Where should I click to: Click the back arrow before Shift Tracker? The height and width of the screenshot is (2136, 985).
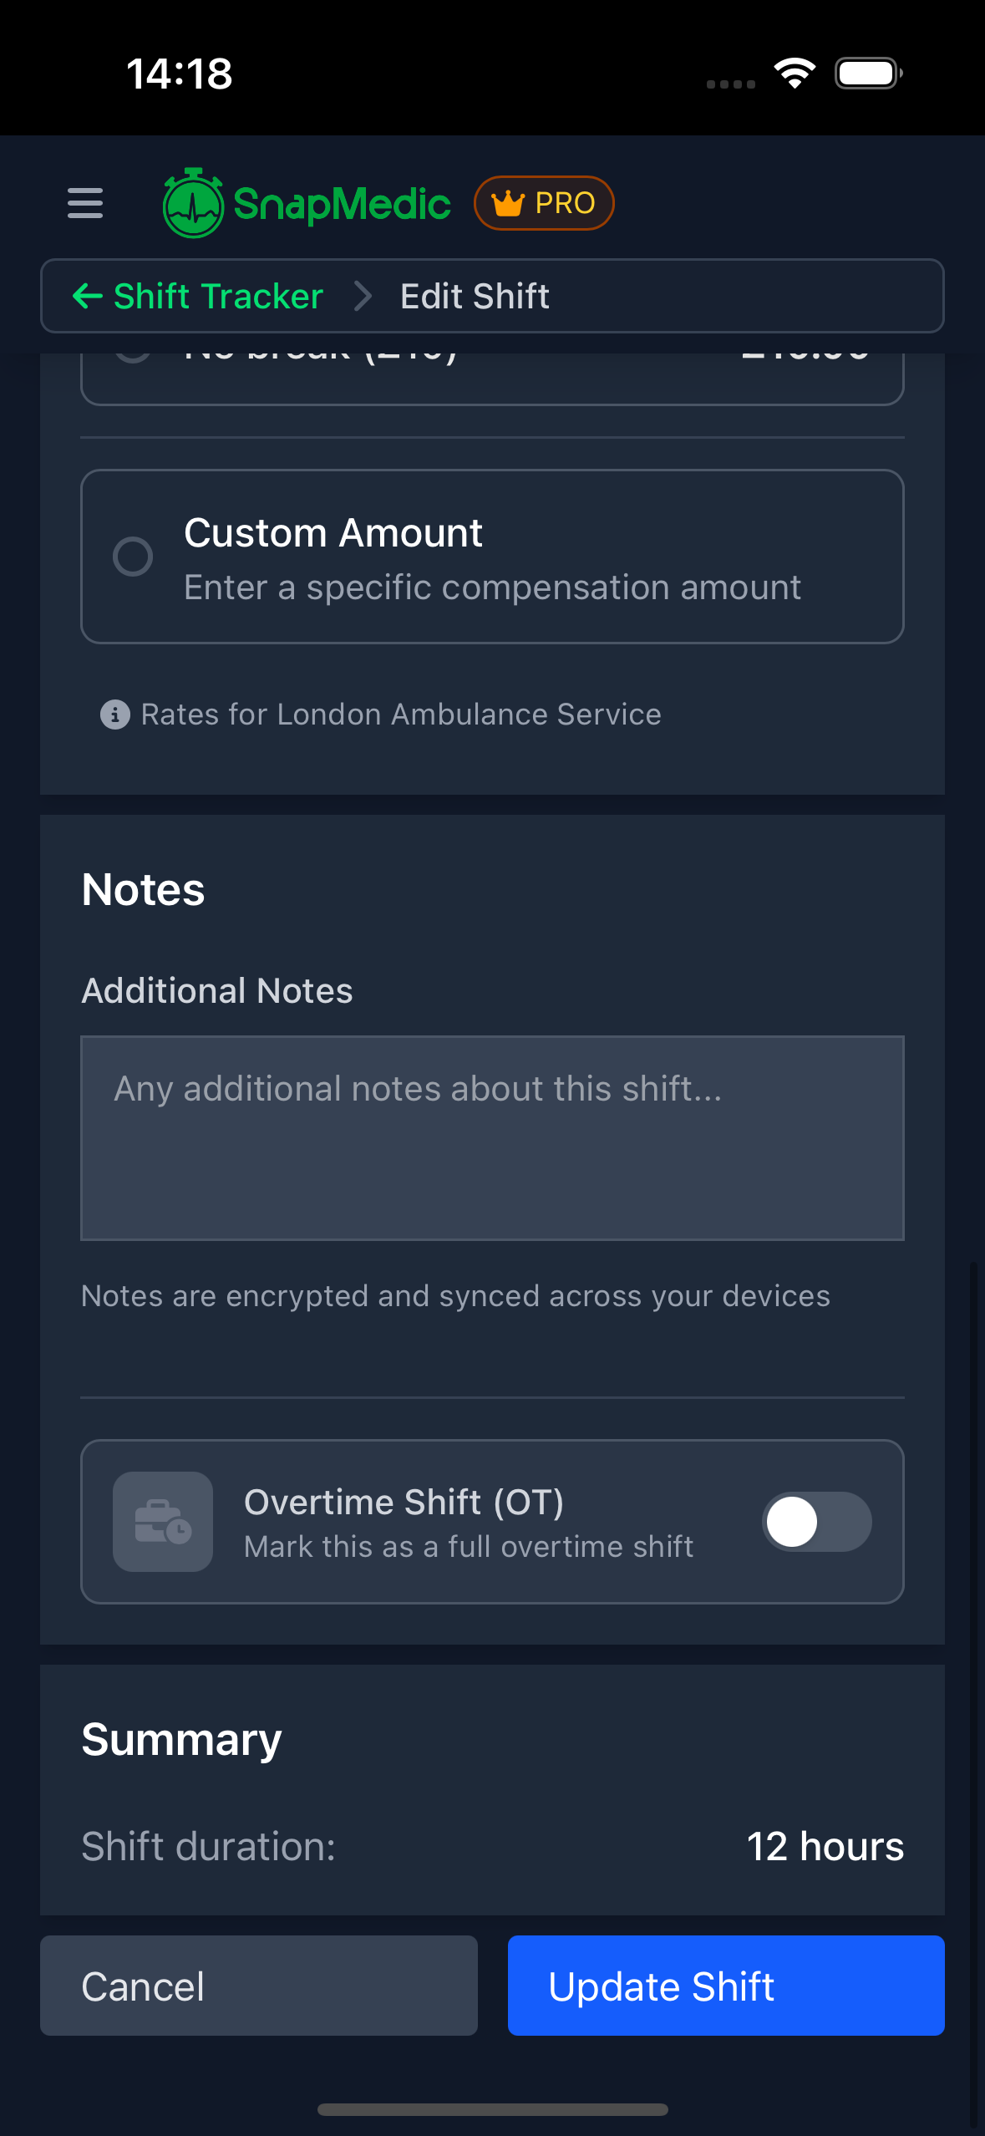pos(89,297)
